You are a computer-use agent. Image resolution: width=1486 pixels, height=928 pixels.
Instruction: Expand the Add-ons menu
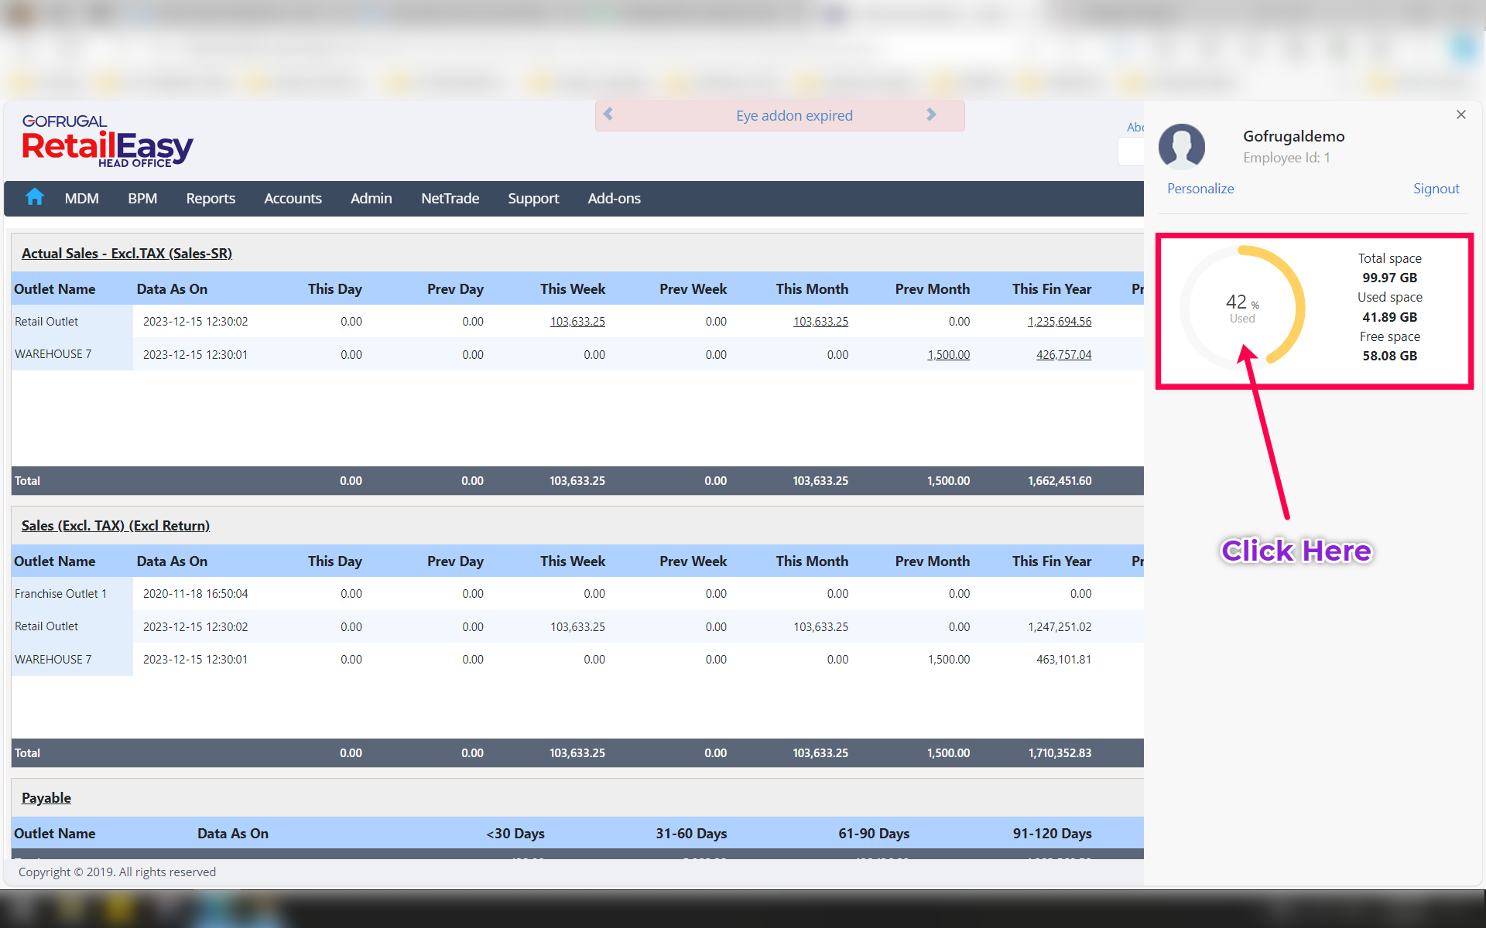point(614,199)
